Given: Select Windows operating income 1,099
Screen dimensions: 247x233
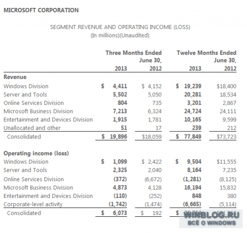Looking at the screenshot, I should [120, 162].
